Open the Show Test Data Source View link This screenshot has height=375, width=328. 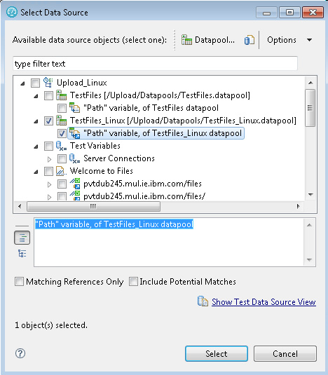[264, 302]
